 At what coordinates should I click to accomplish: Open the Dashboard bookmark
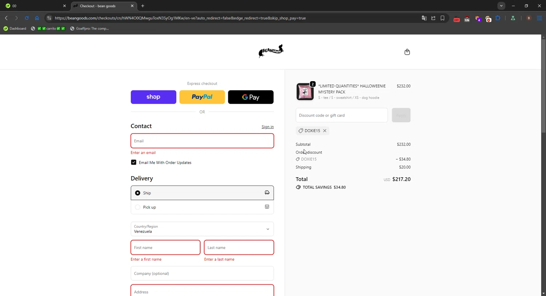click(x=15, y=28)
